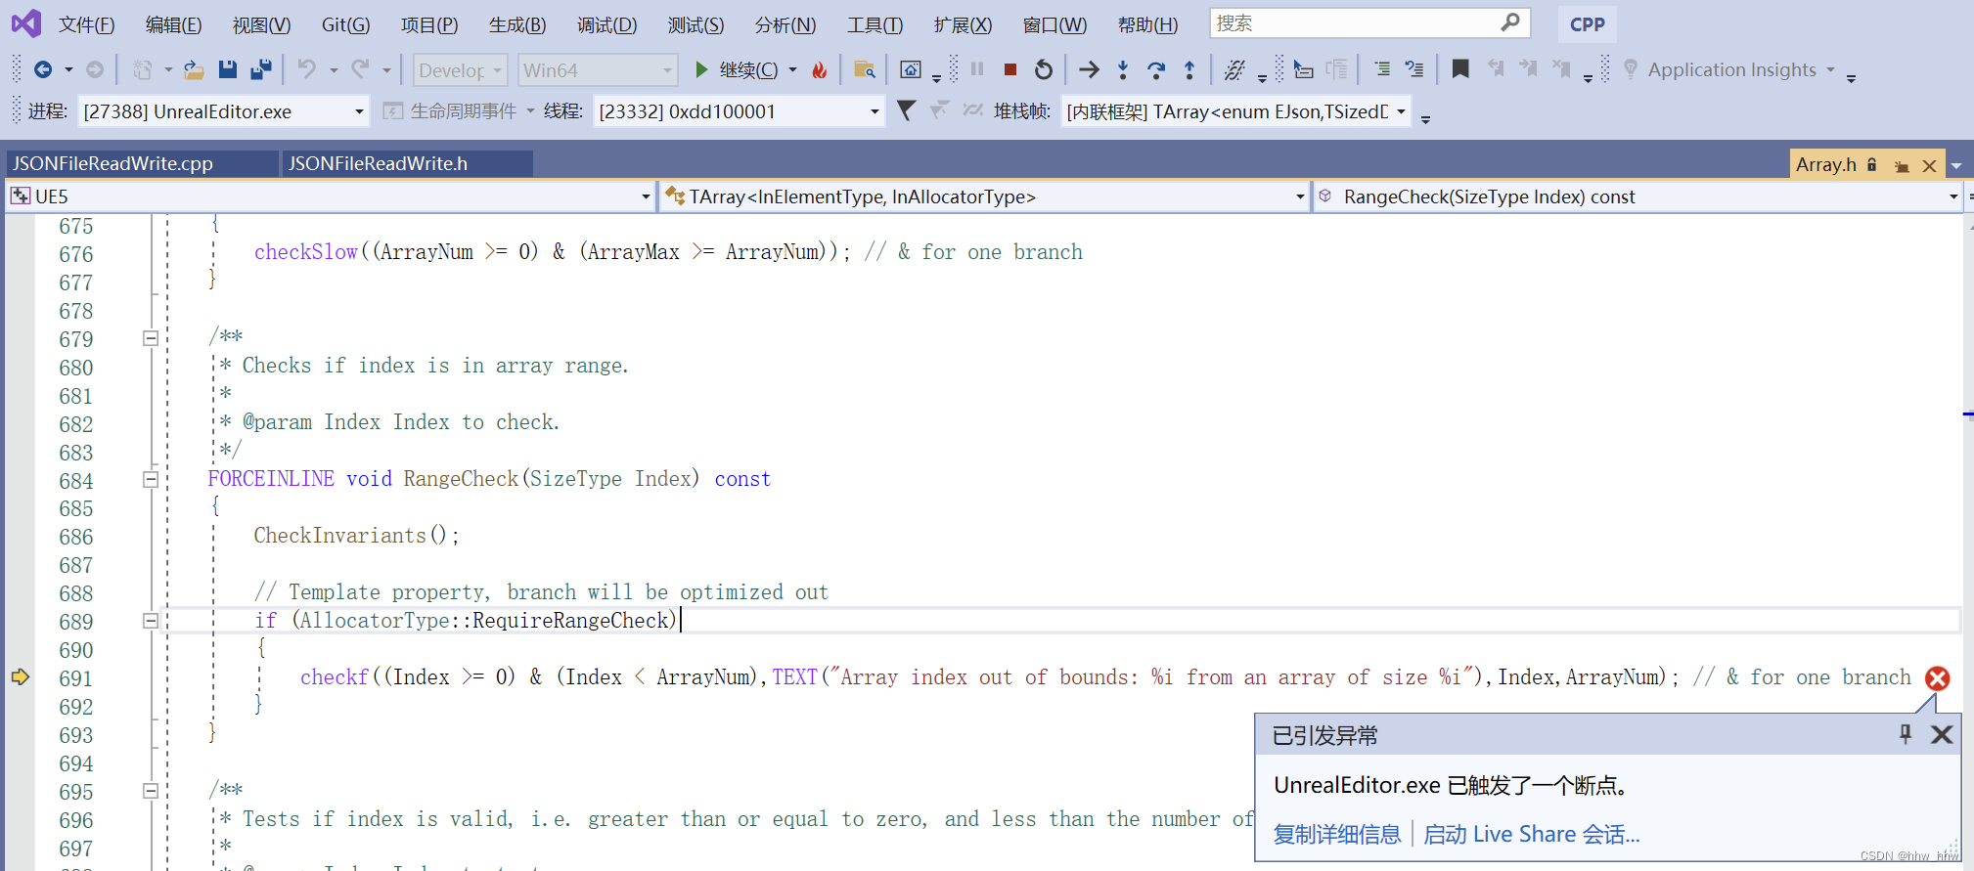
Task: Open the UE5 project scope dropdown
Action: tap(331, 196)
